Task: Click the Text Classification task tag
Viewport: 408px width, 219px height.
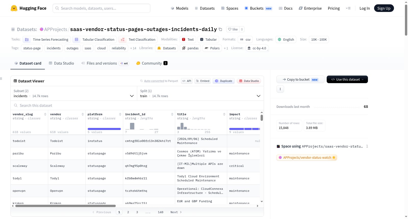Action: [138, 39]
